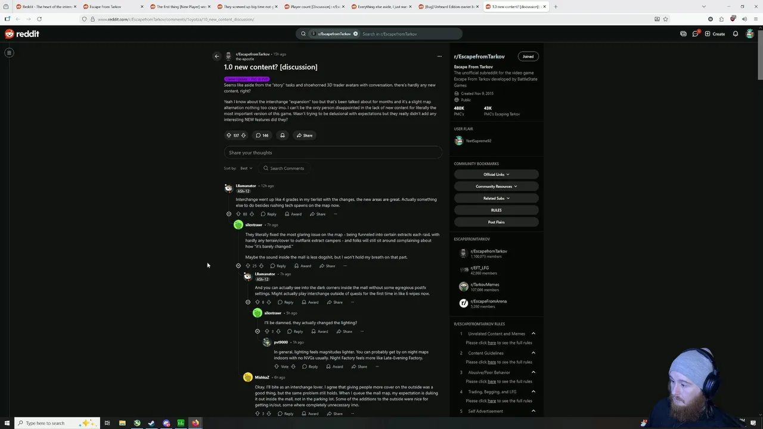
Task: Open the post's three-dot options menu
Action: [439, 57]
